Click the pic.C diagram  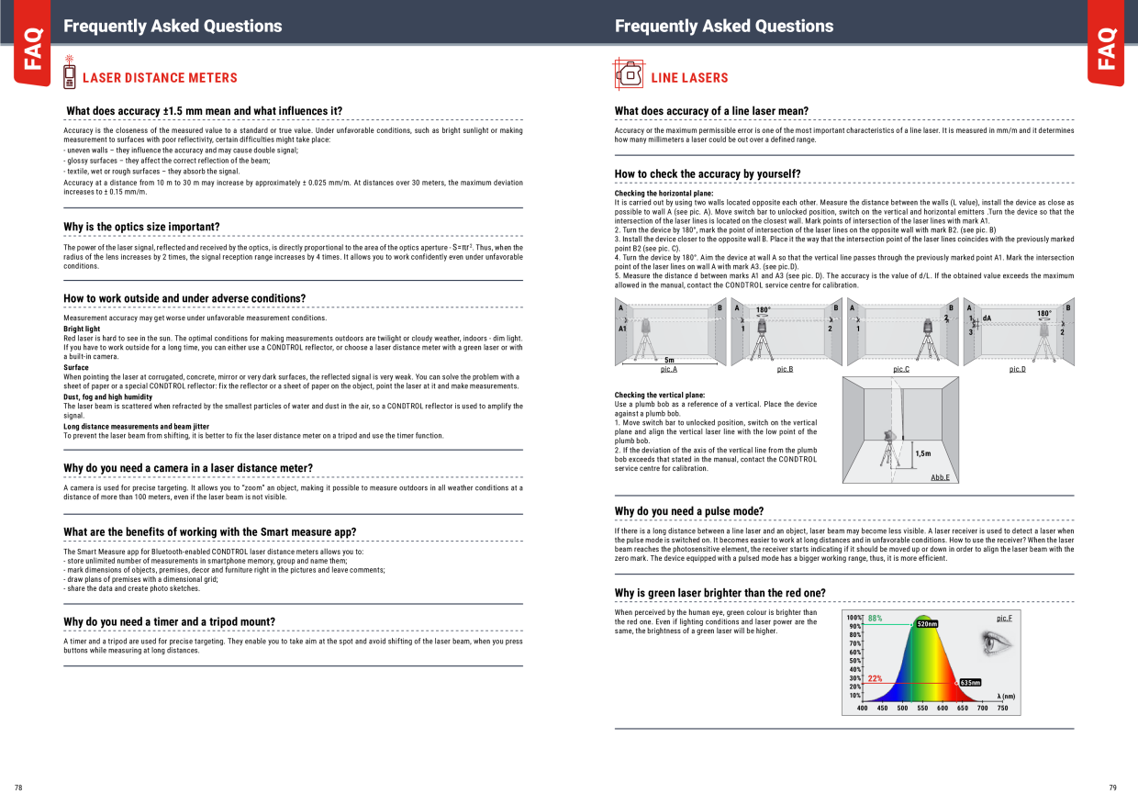[x=901, y=332]
